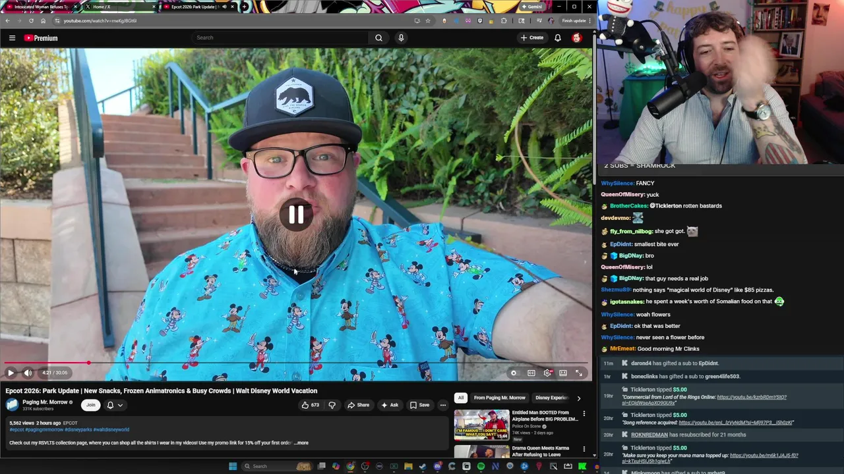The image size is (844, 474).
Task: Open the Create button dropdown
Action: click(532, 38)
